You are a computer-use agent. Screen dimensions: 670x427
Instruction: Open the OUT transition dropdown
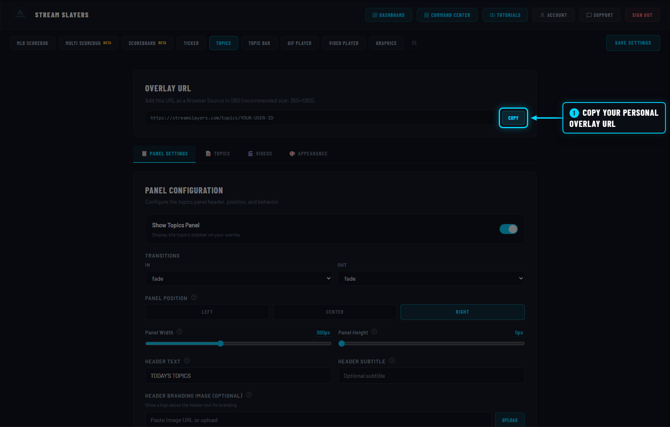coord(431,279)
